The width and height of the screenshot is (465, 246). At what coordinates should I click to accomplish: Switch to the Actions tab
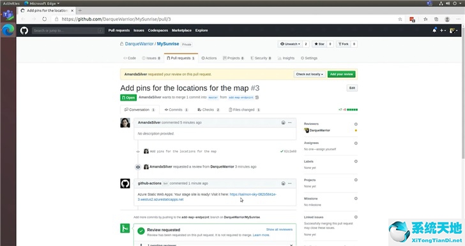pos(209,58)
